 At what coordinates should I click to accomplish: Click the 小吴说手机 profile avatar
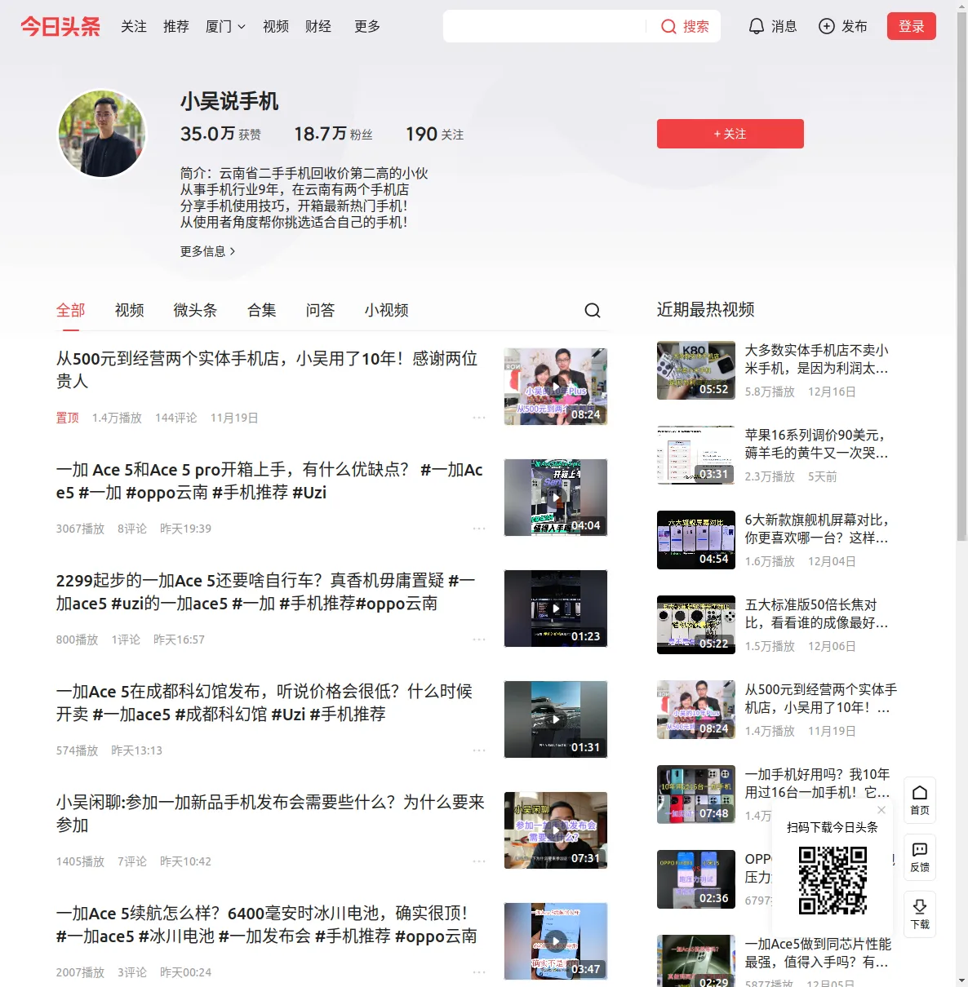(x=102, y=134)
